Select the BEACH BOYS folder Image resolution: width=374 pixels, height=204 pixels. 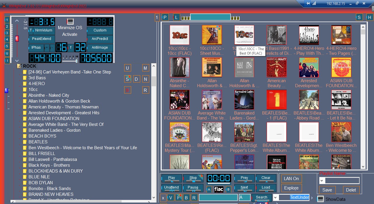pyautogui.click(x=42, y=136)
